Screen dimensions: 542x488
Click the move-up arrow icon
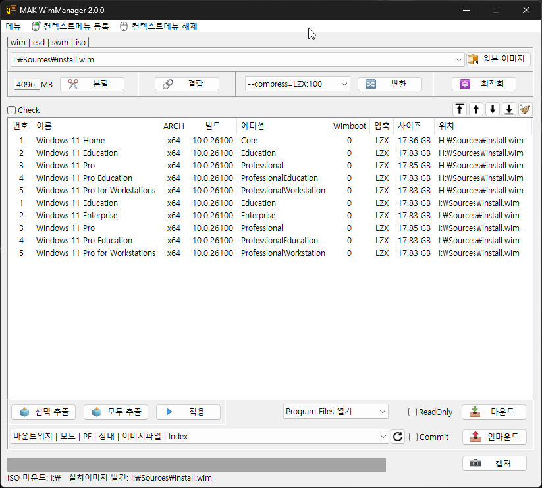coord(476,110)
